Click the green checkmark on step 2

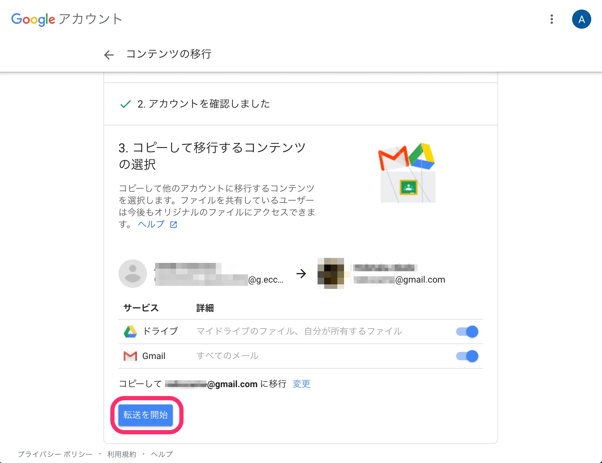tap(126, 104)
